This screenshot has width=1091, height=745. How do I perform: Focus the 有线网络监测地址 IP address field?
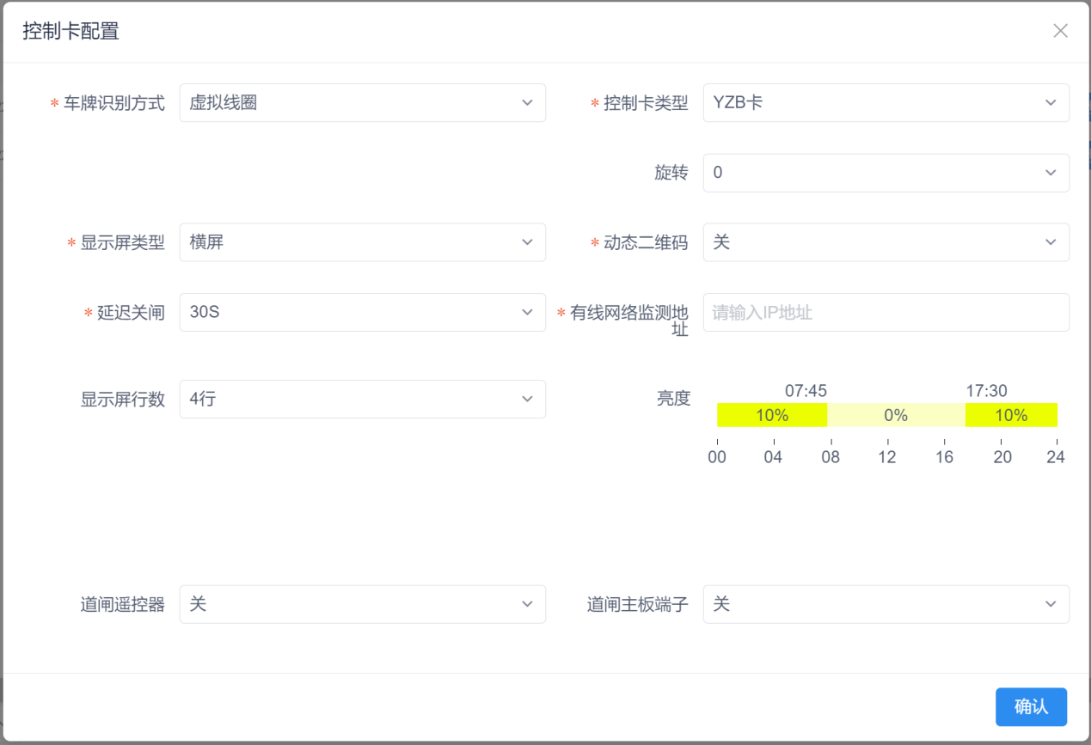(x=886, y=312)
